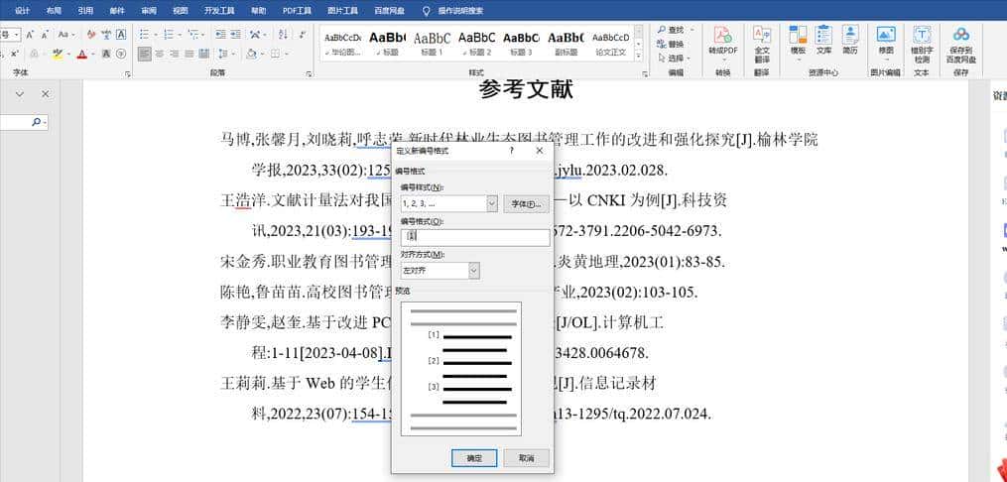Open the 设计 tab

click(22, 10)
